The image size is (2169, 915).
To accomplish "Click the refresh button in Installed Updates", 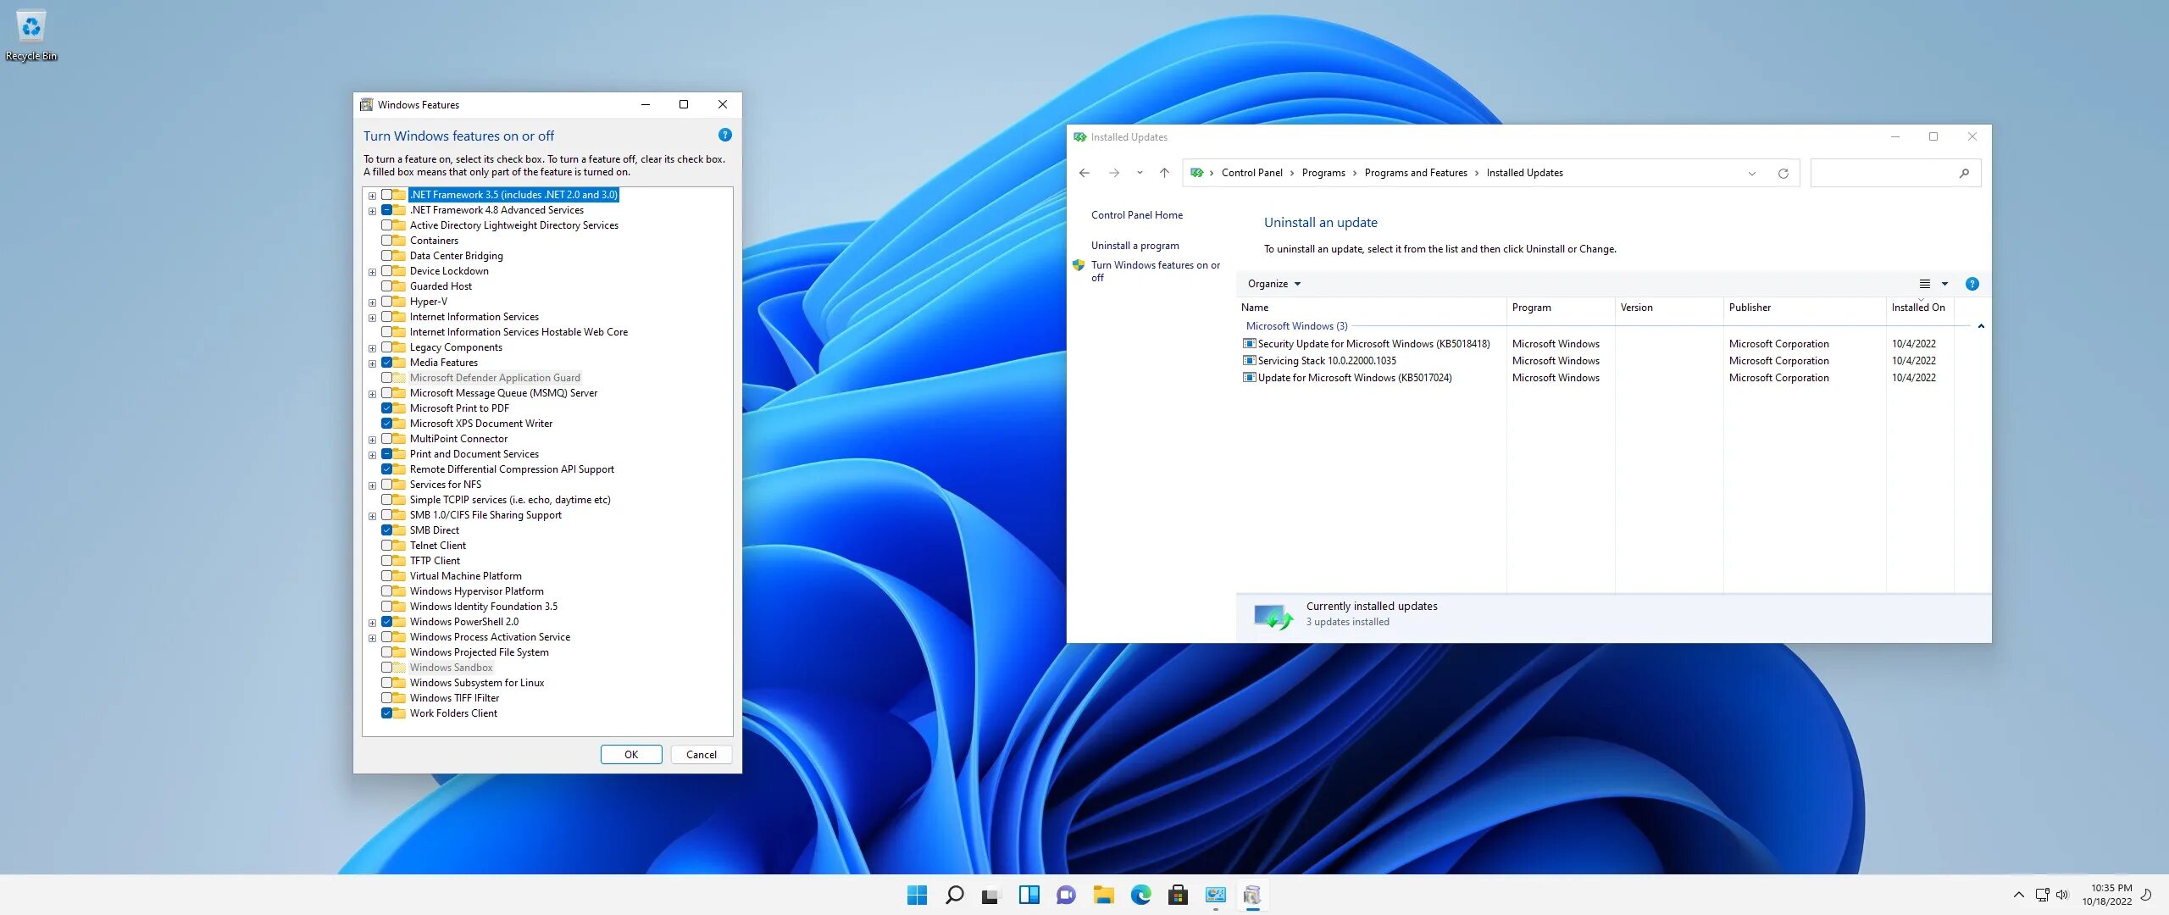I will click(x=1783, y=171).
